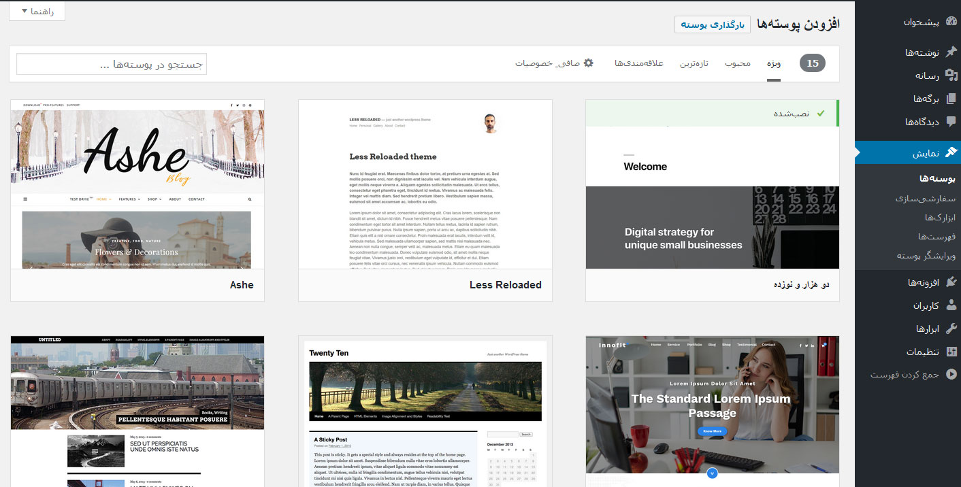The image size is (961, 487).
Task: Click the بارگذاری پوسته upload button
Action: click(713, 24)
